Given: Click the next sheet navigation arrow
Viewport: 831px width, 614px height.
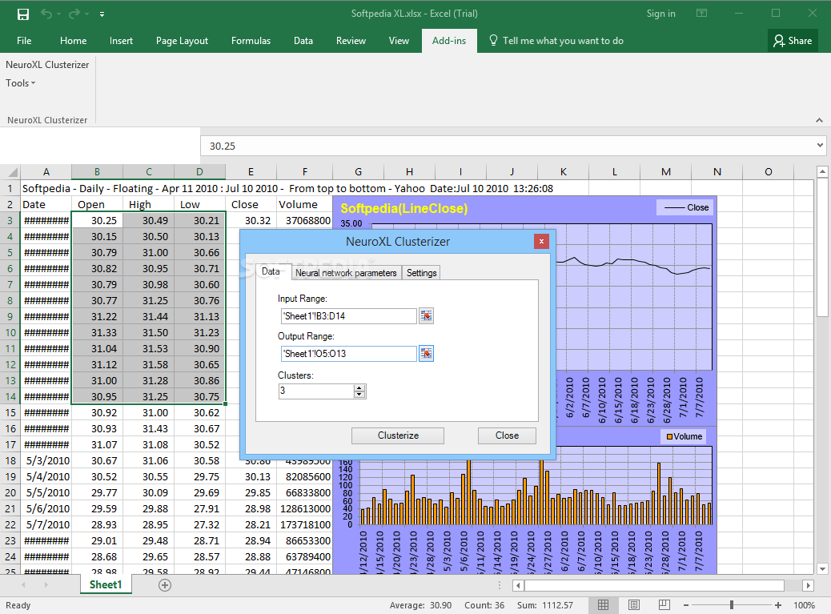Looking at the screenshot, I should 46,585.
